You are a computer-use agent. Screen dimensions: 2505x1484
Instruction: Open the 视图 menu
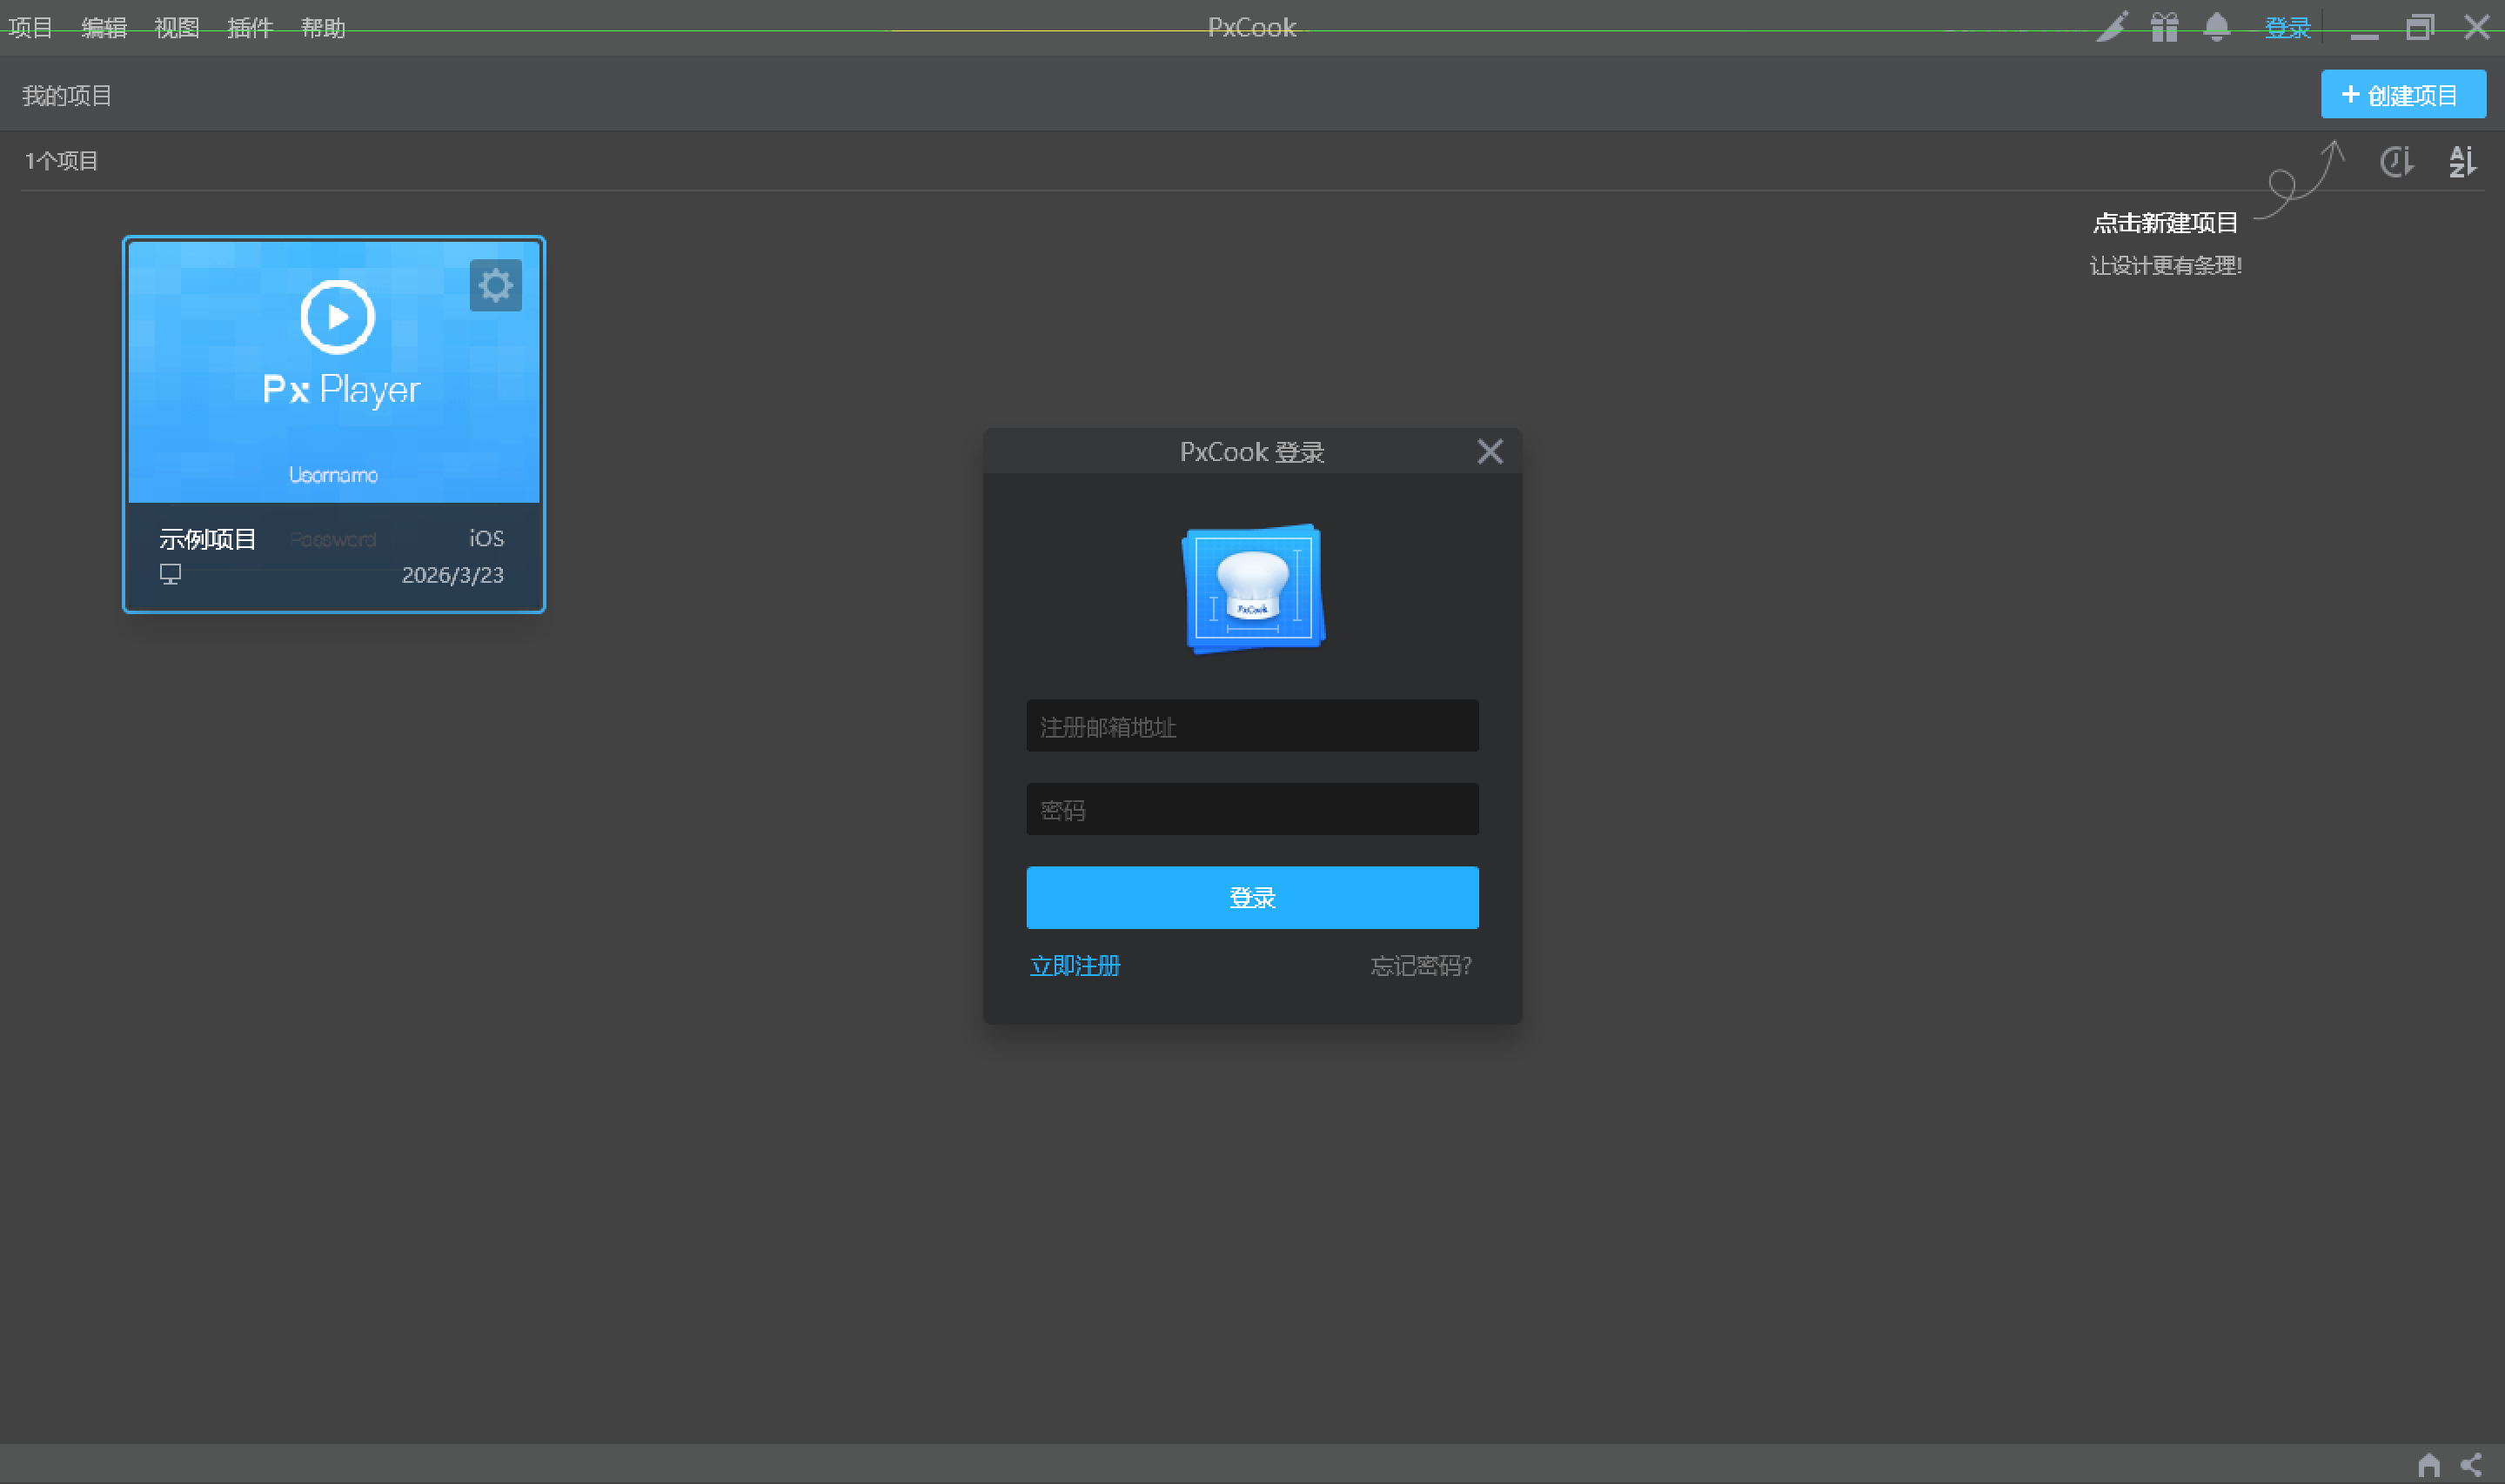click(x=177, y=28)
